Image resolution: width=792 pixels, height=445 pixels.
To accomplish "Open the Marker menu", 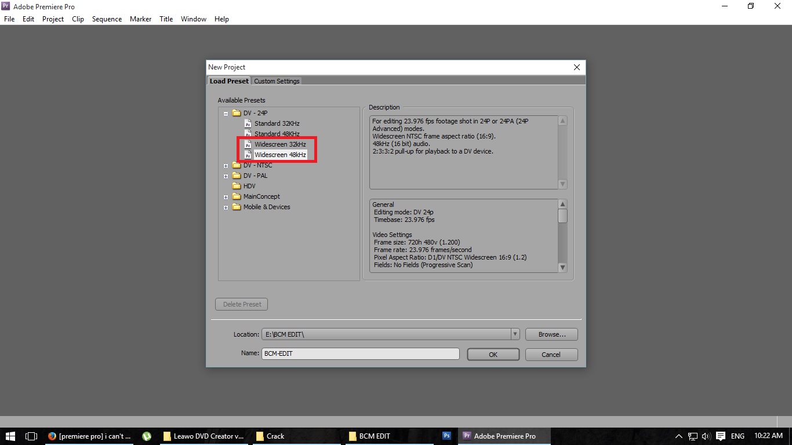I will (x=140, y=19).
